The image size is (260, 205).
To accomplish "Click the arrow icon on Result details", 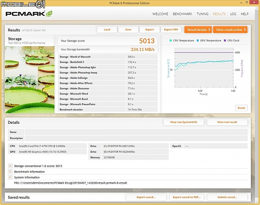I will click(x=209, y=30).
